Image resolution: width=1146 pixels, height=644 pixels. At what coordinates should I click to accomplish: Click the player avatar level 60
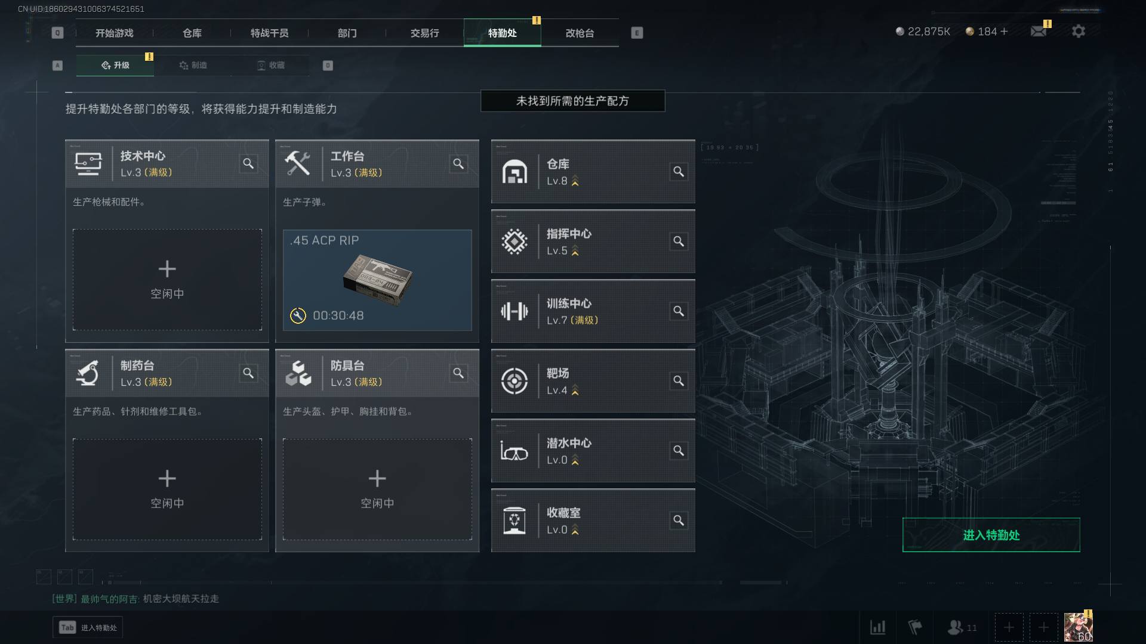1079,627
